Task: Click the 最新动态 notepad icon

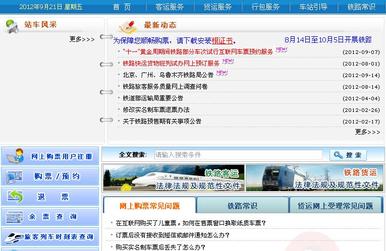Action: coord(128,26)
